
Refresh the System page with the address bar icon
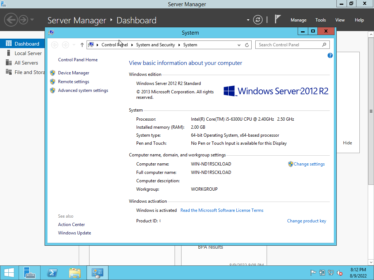point(247,44)
